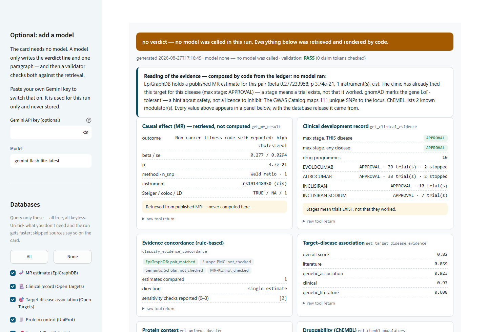Expand raw tool return under Causal effect (MR)
Screen dimensions: 488x332
[x=158, y=219]
